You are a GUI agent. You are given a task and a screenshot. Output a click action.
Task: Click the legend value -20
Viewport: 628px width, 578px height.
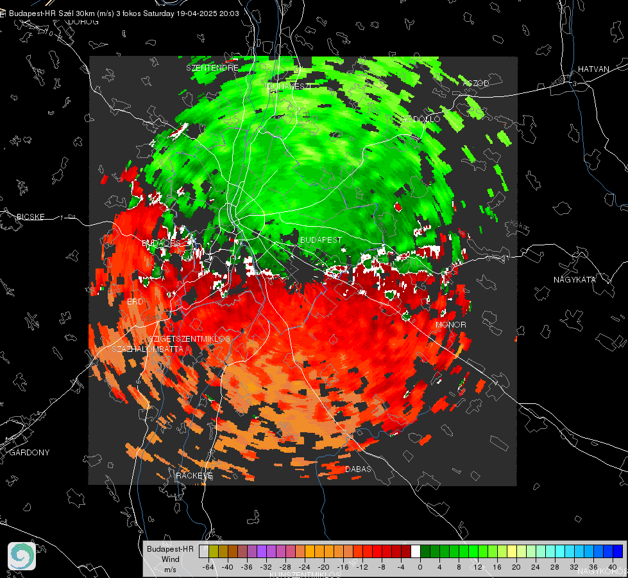(x=323, y=567)
